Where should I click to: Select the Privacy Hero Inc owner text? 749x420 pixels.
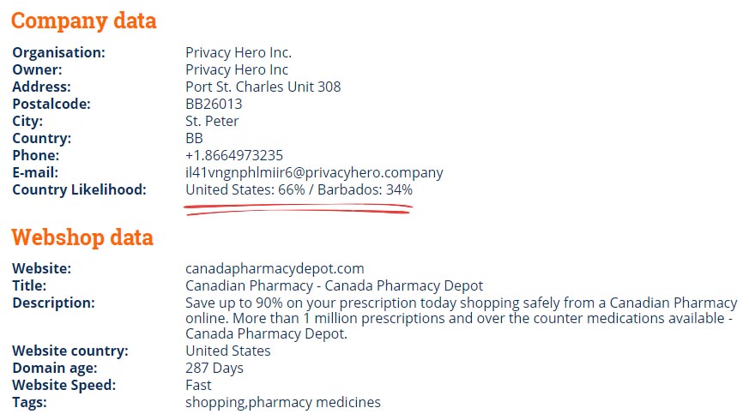pos(237,69)
